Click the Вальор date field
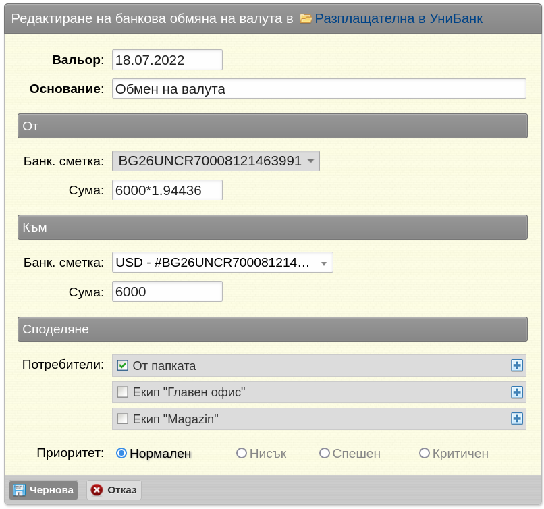Screen dimensions: 544x509 [167, 59]
